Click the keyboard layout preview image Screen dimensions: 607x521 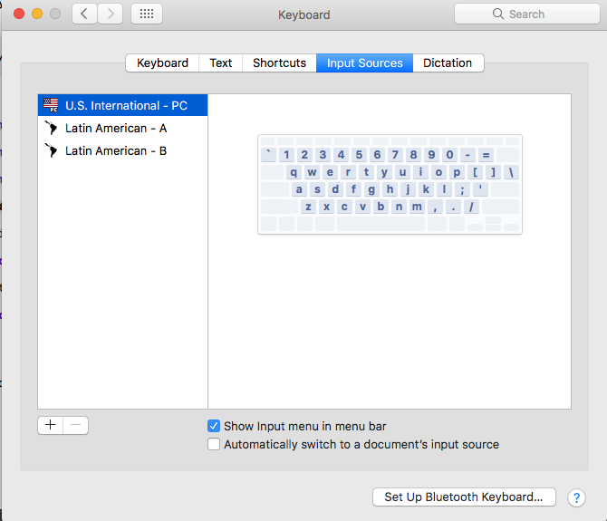pos(390,184)
